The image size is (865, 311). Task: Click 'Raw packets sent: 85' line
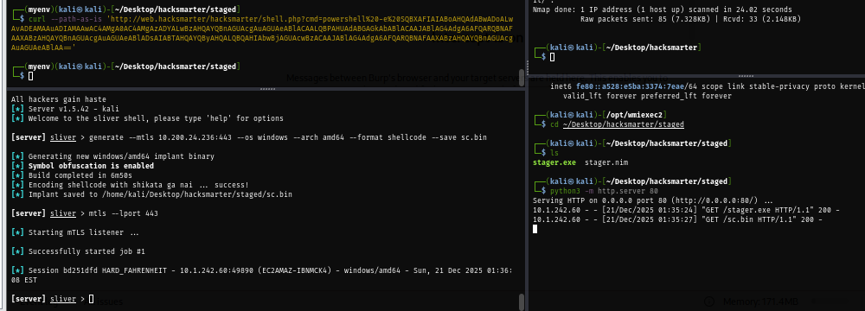click(x=690, y=19)
